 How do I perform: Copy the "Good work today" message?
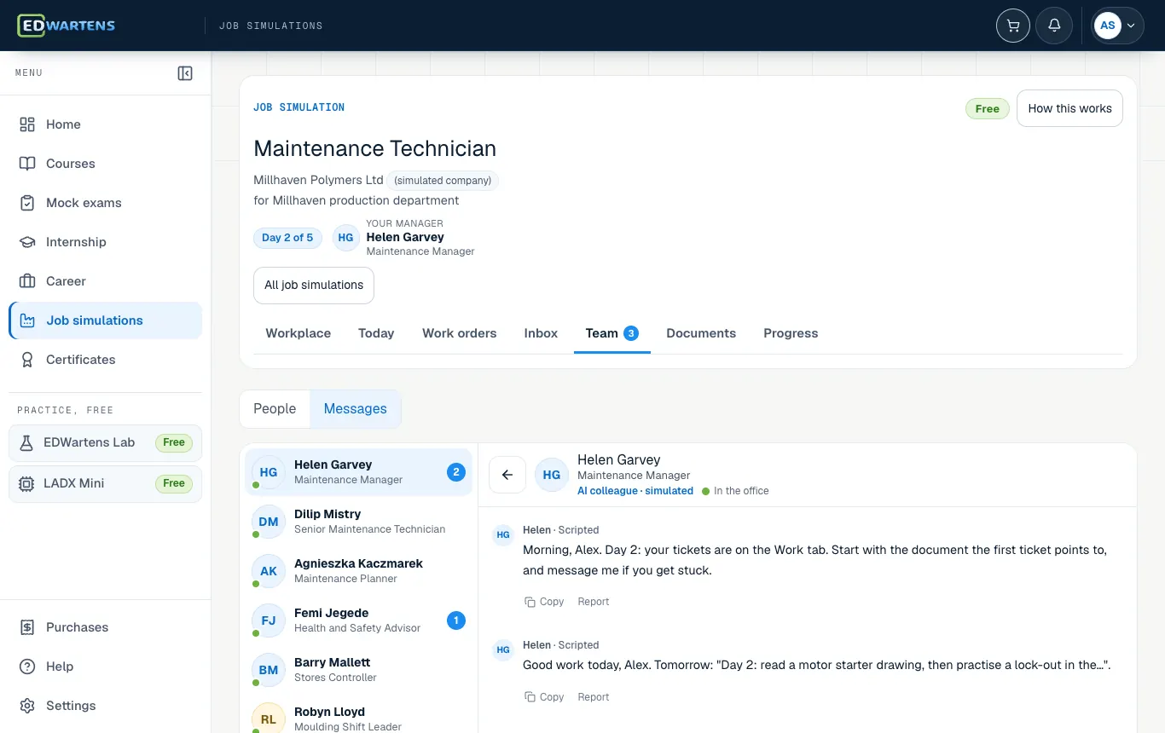(x=544, y=697)
